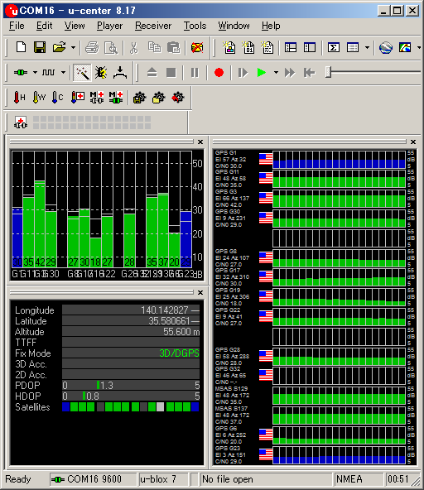Click the revert configuration red gear icon
Image resolution: width=424 pixels, height=490 pixels.
tap(178, 98)
